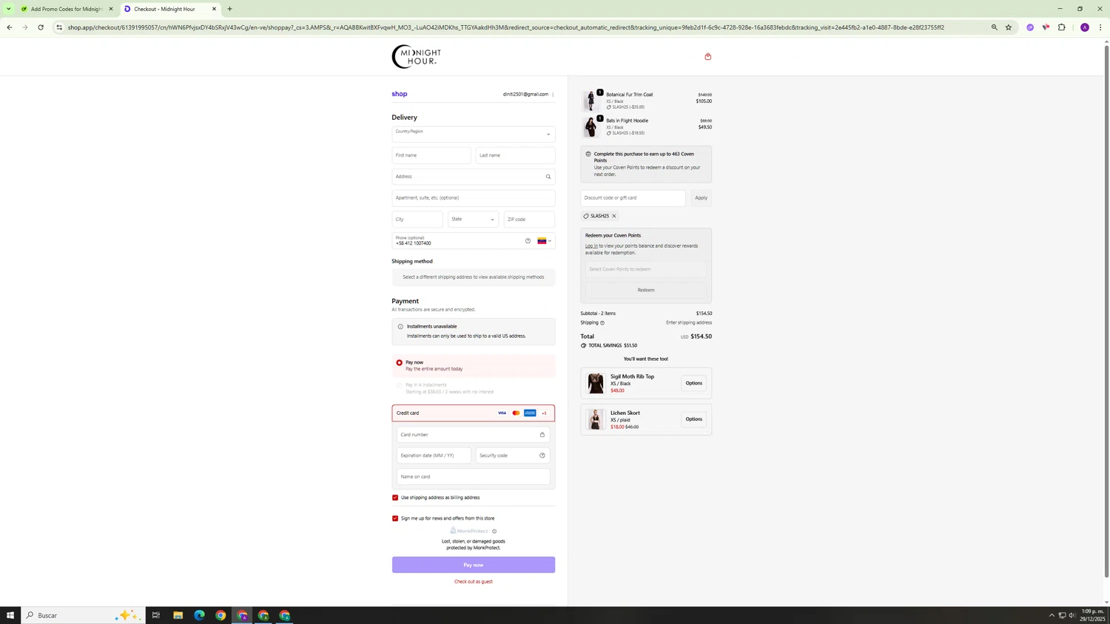Click the Expiration date field

[434, 455]
